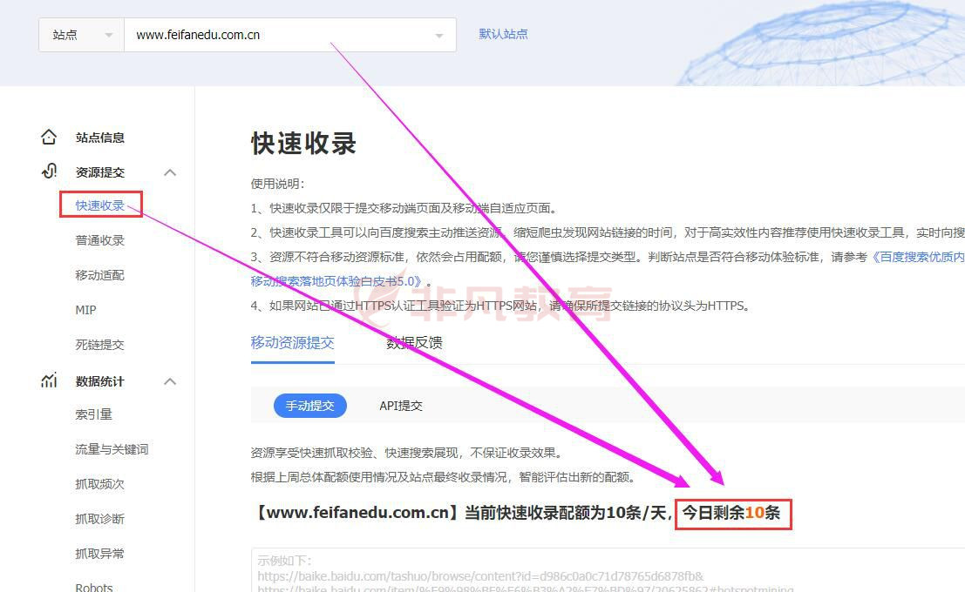Select the API提交 option

(x=401, y=406)
